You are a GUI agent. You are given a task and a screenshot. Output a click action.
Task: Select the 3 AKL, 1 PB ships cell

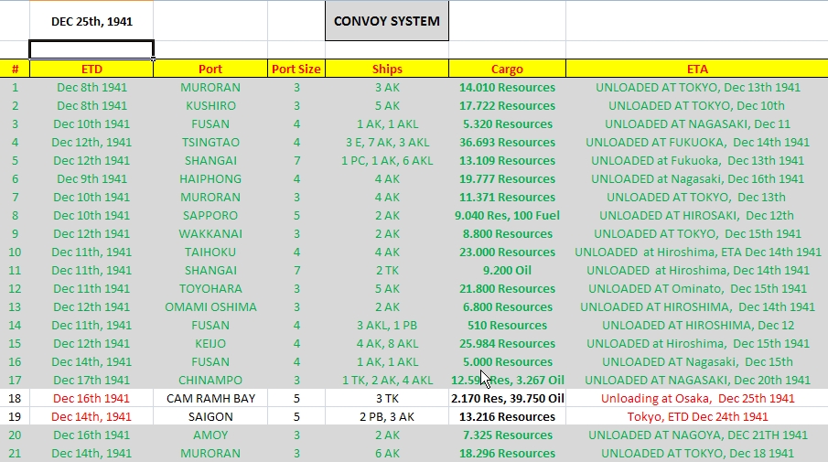pyautogui.click(x=387, y=325)
